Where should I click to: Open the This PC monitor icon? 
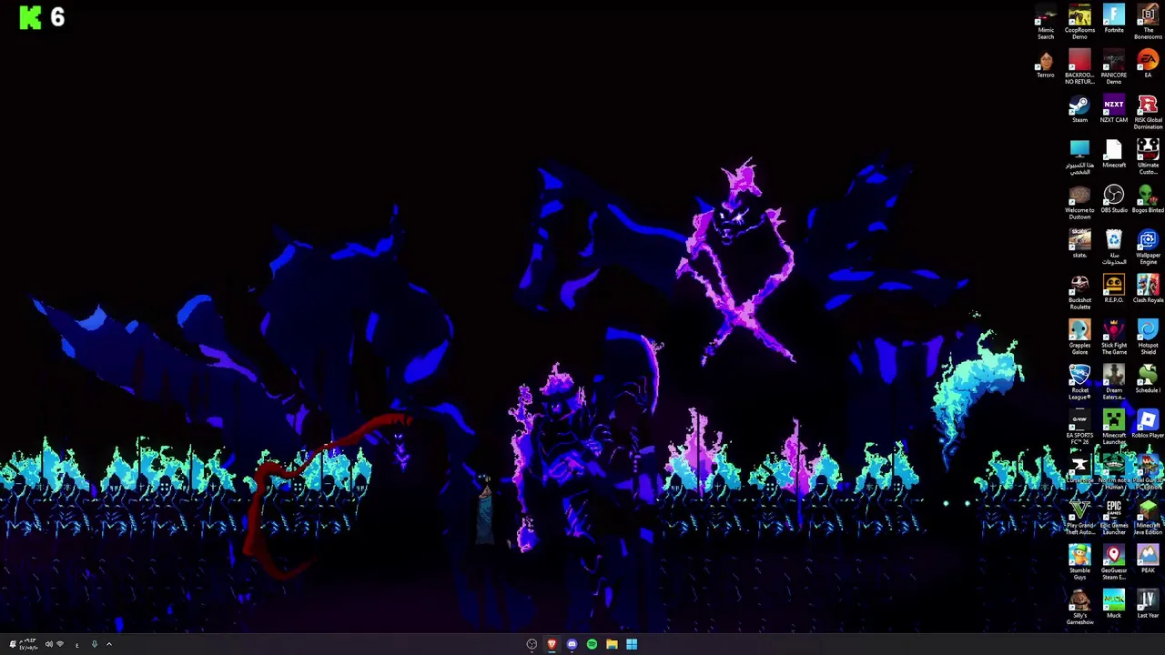pos(1079,157)
